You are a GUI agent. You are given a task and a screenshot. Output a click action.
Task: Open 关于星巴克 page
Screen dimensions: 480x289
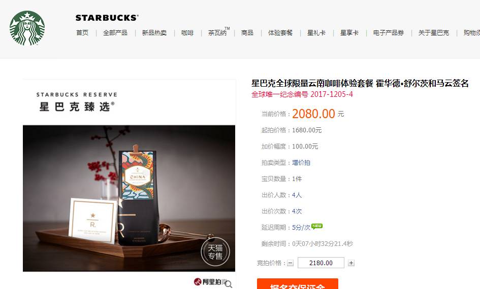pos(434,32)
